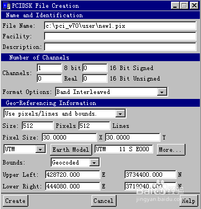Click the 'Geo-Referencing Information' header text
The height and width of the screenshot is (209, 201).
[51, 103]
